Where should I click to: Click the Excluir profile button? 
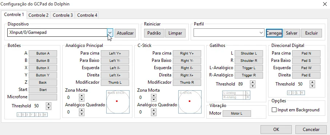point(311,33)
